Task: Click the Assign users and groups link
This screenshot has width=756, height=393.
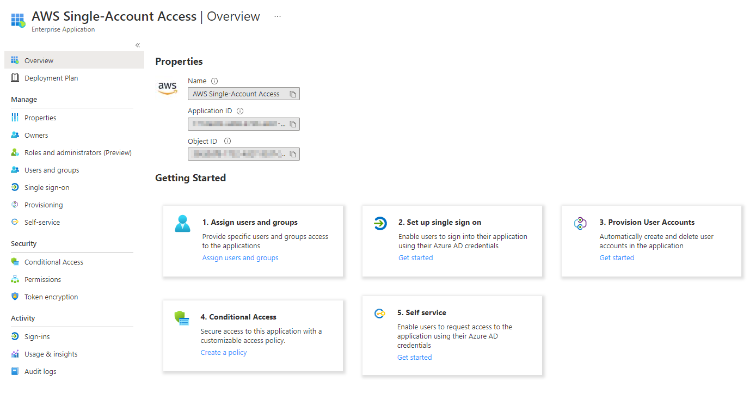Action: point(240,257)
